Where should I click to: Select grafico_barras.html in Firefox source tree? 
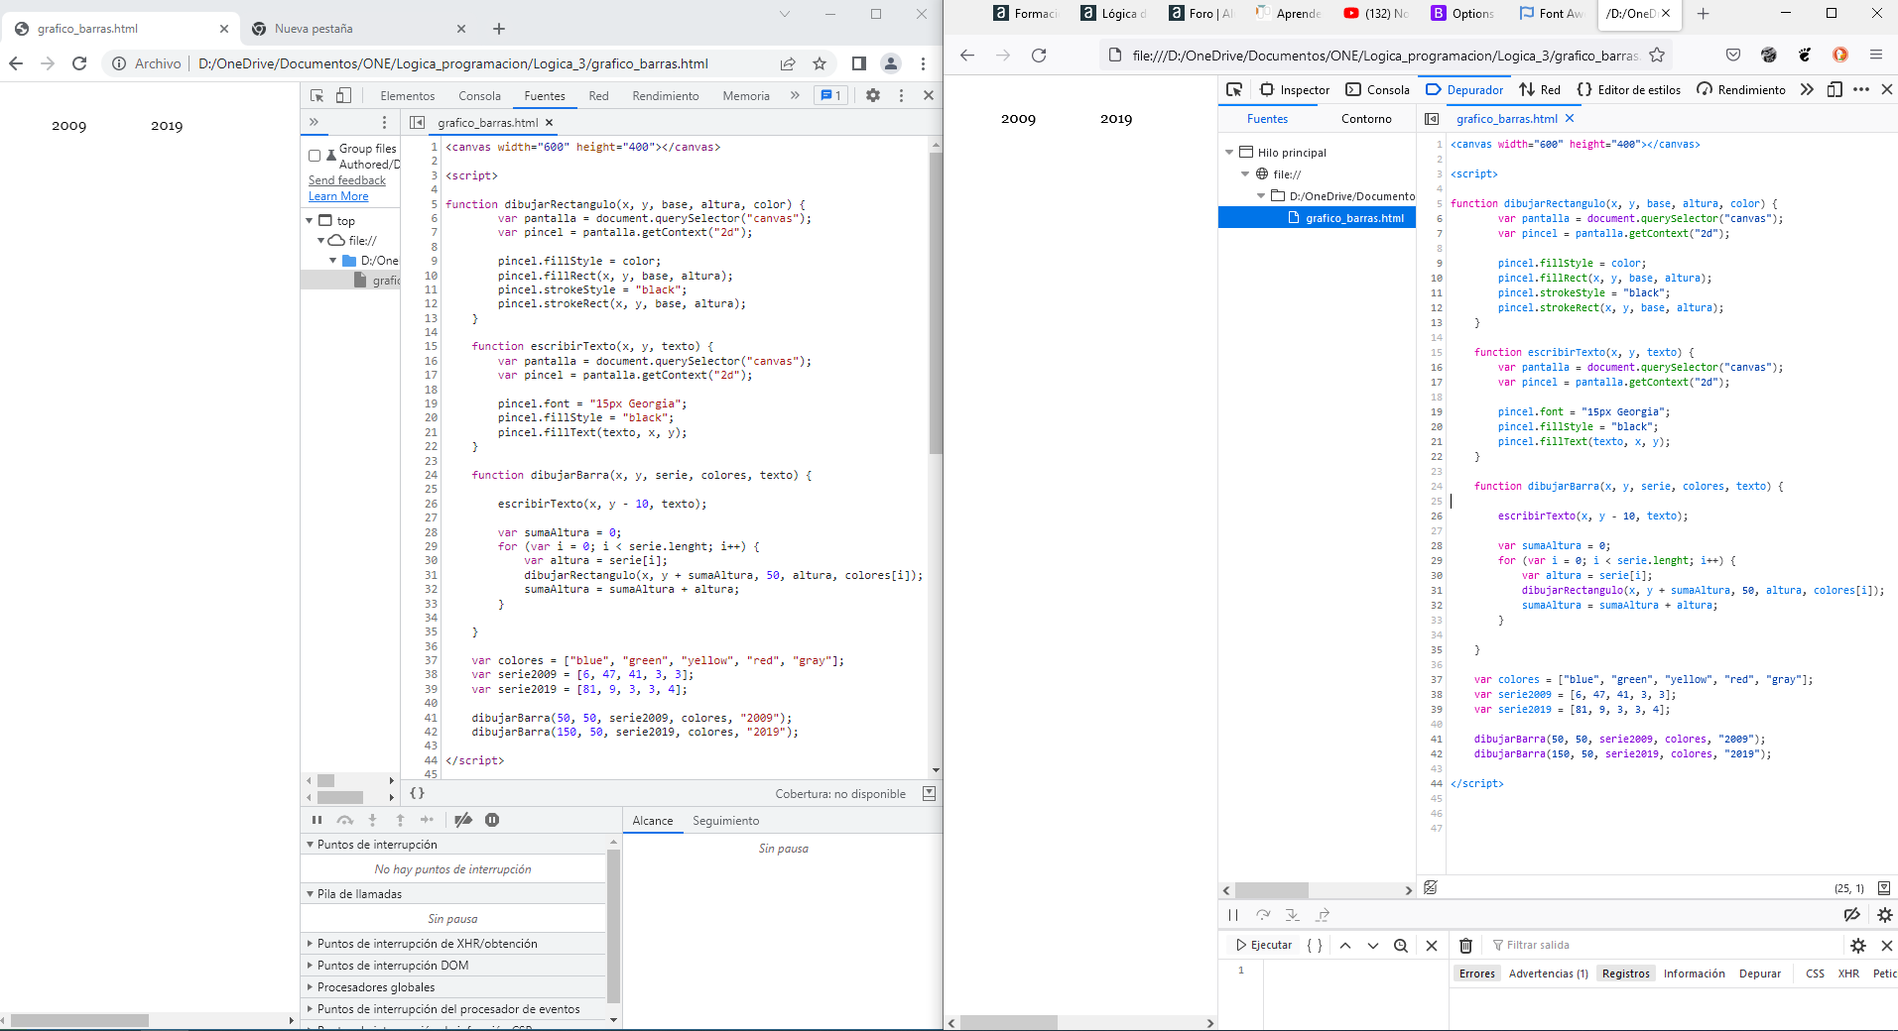click(x=1318, y=218)
